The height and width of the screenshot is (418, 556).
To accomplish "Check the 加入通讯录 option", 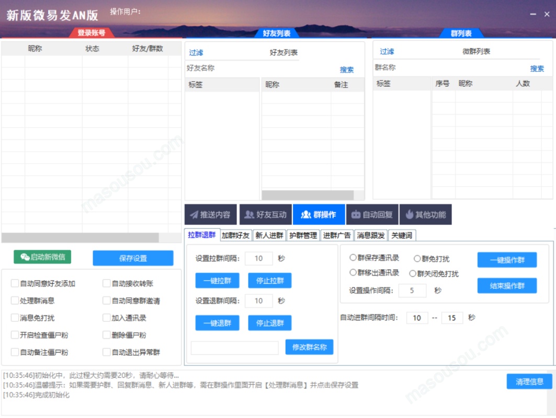I will [x=106, y=318].
